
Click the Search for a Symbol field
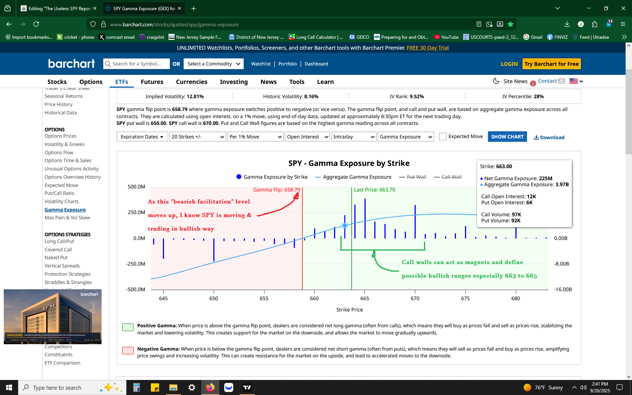pos(136,64)
